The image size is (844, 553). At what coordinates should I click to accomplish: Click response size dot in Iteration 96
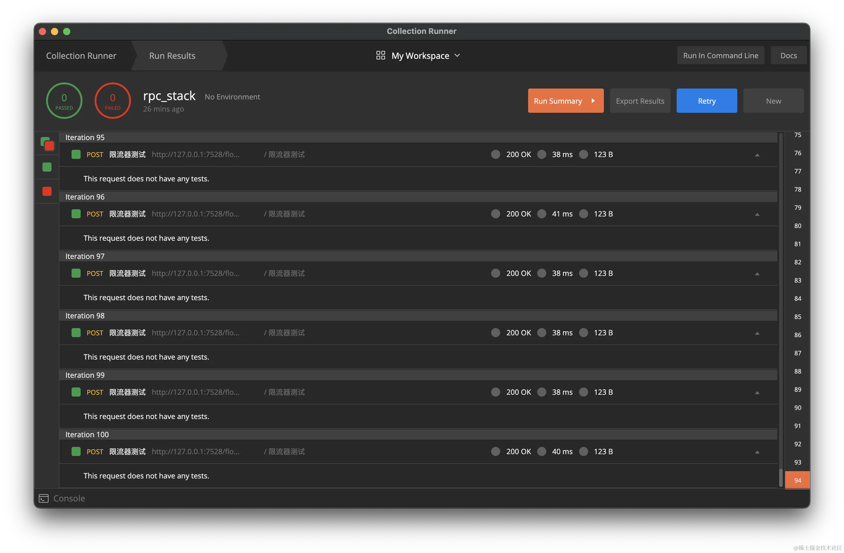click(x=583, y=214)
